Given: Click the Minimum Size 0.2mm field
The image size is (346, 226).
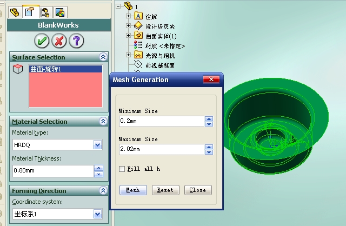Looking at the screenshot, I should tap(161, 121).
